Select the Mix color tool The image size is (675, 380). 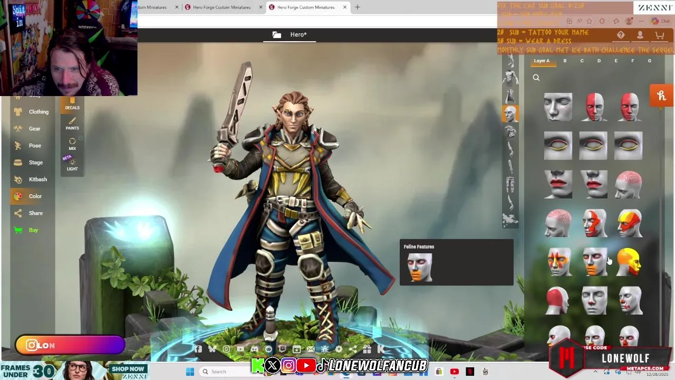click(x=72, y=144)
